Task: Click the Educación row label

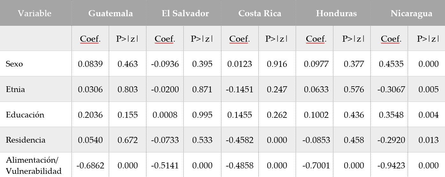Action: [25, 115]
